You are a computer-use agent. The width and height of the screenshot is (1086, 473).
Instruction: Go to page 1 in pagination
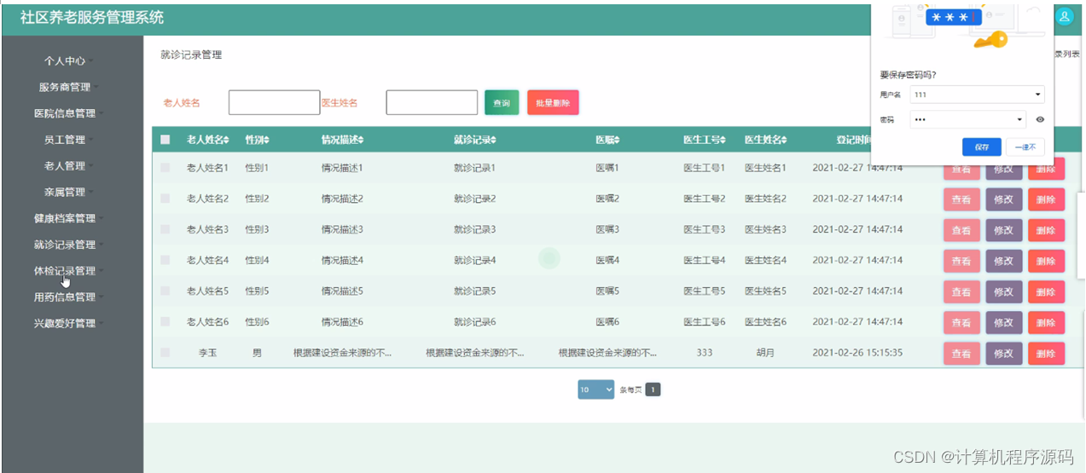[653, 389]
